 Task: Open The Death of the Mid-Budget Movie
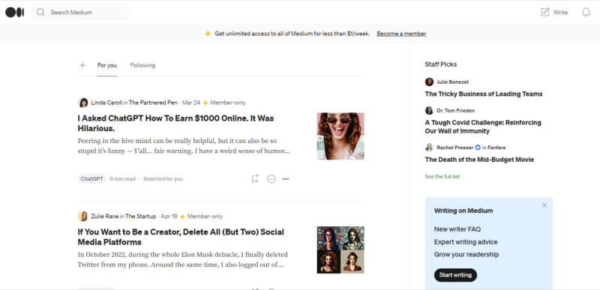(479, 160)
